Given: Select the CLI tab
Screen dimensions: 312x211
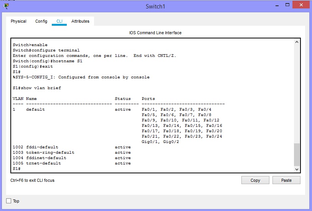Looking at the screenshot, I should [x=59, y=22].
